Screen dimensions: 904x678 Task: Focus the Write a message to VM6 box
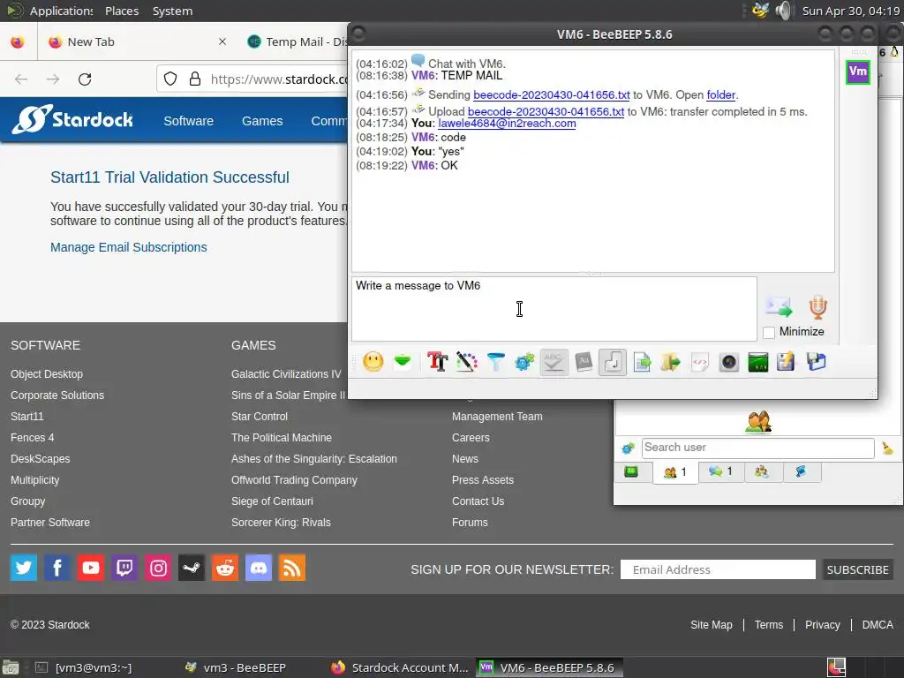(554, 309)
